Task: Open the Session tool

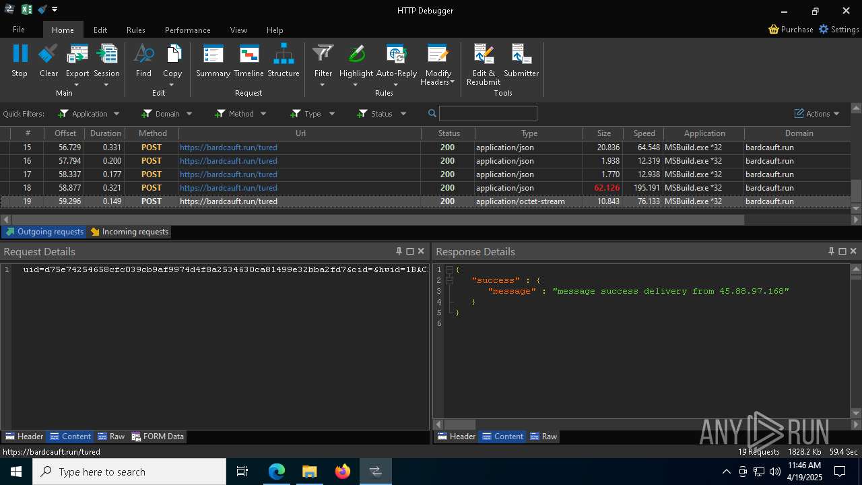Action: pyautogui.click(x=106, y=65)
